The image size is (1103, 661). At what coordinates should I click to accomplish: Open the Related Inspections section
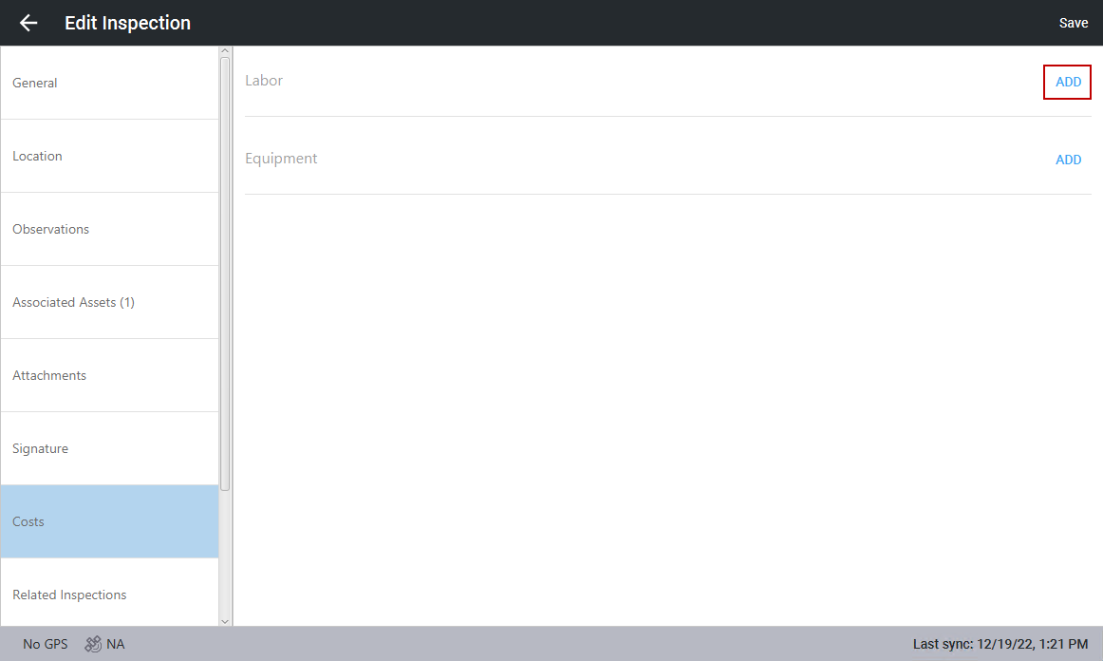point(109,595)
